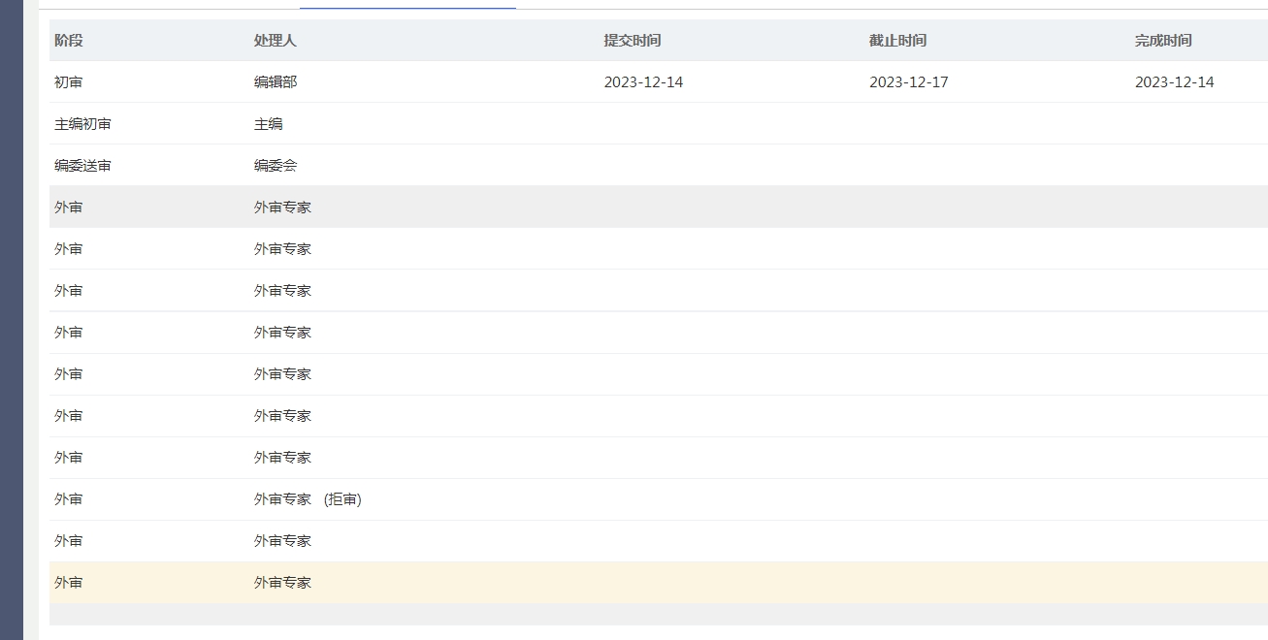
Task: Click the 2023-12-14 date under 完成时间
Action: 1175,82
